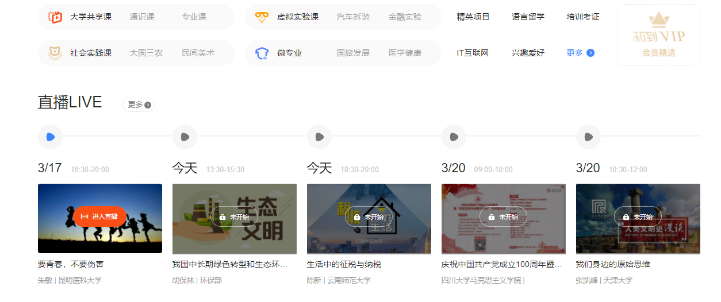Open the 医学健康 link
Screen dimensions: 721x302
click(405, 53)
